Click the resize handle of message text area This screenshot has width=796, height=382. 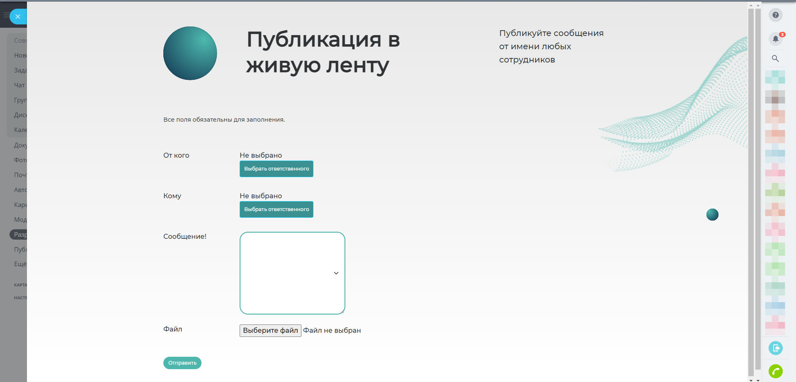(x=342, y=312)
